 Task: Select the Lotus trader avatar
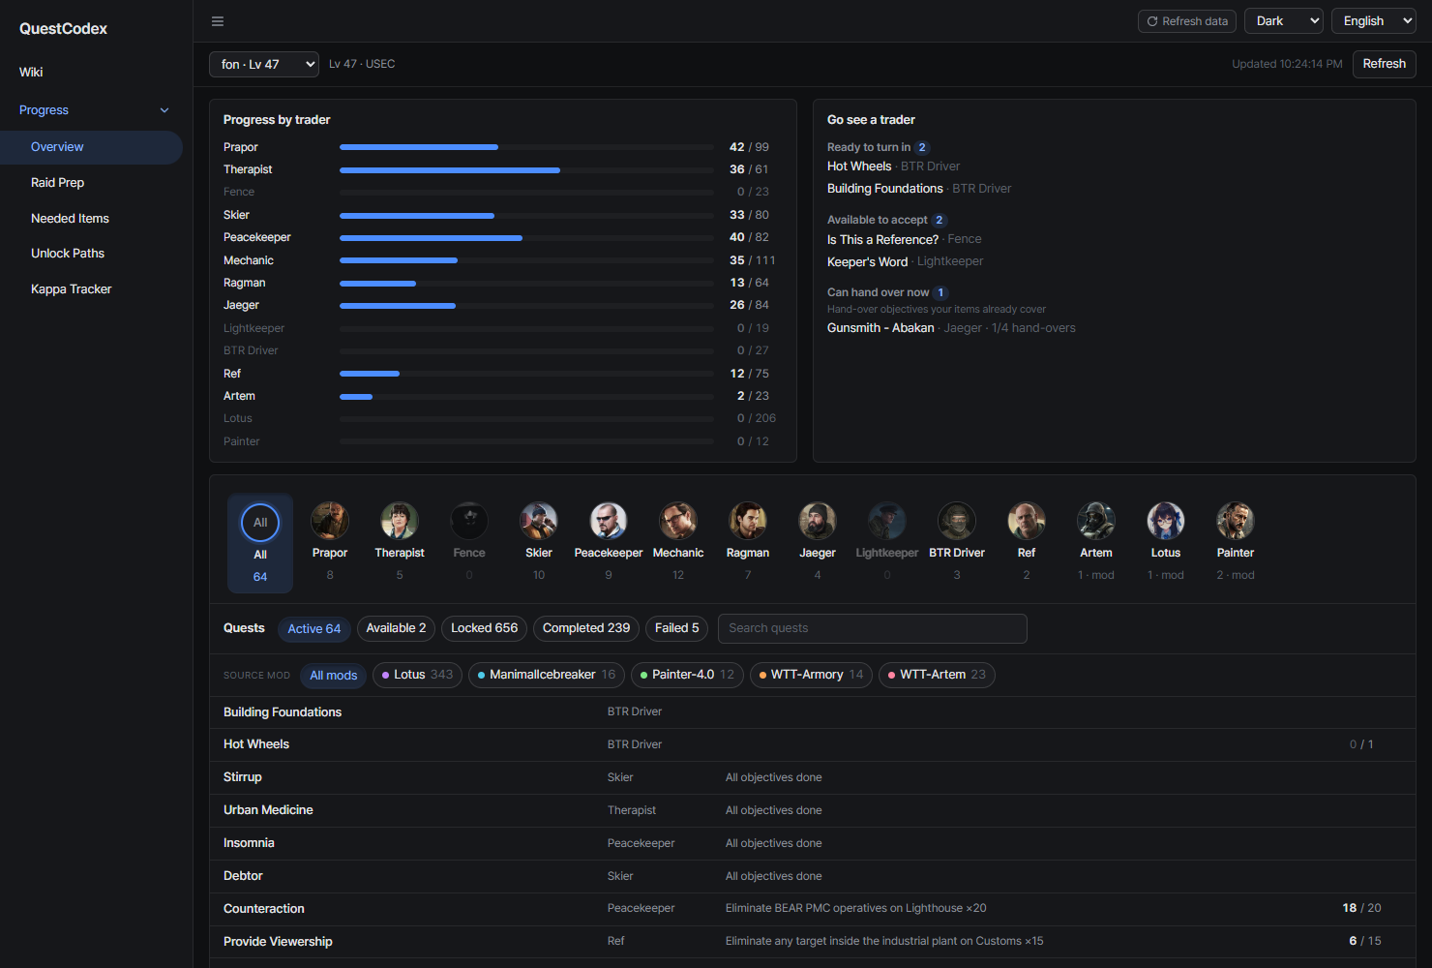[1166, 521]
